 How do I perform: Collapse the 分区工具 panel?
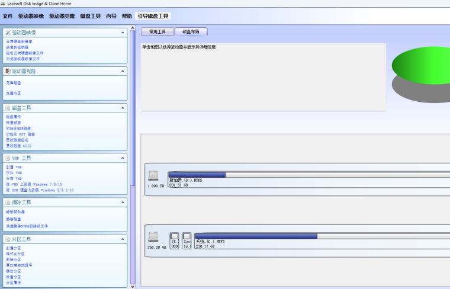(123, 239)
